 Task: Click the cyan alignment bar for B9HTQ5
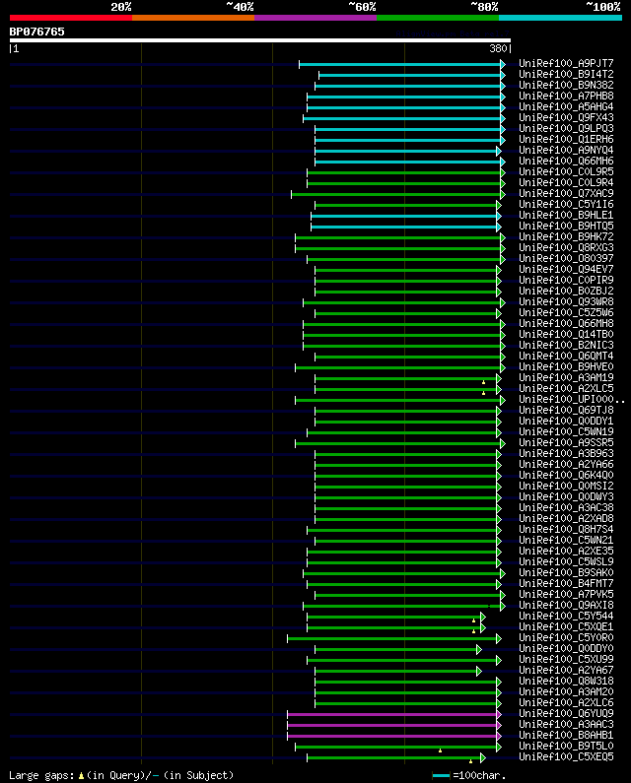(x=404, y=227)
